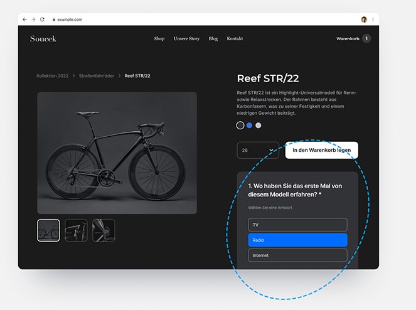Select the Radio answer option
The width and height of the screenshot is (416, 310).
[x=297, y=240]
